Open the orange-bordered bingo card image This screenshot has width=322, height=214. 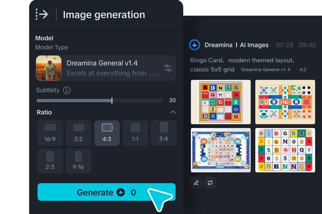click(221, 102)
